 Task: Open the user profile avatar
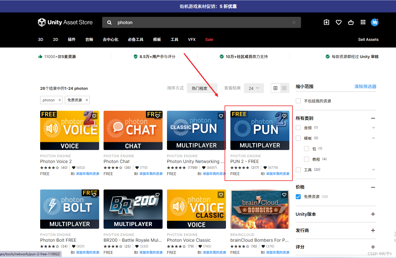click(375, 22)
